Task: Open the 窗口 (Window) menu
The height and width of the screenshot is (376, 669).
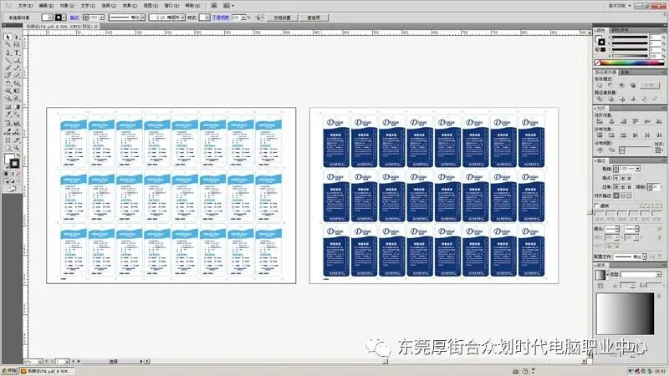Action: [x=171, y=6]
